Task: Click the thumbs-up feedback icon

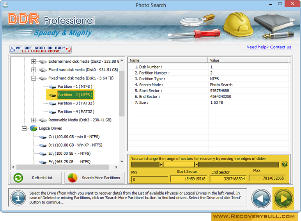Action: 12,50
